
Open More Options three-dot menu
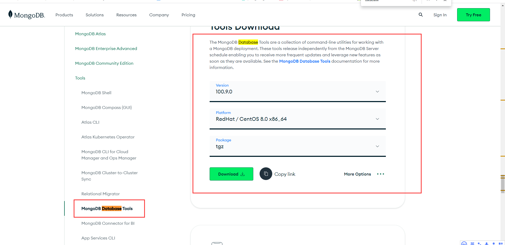tap(380, 174)
